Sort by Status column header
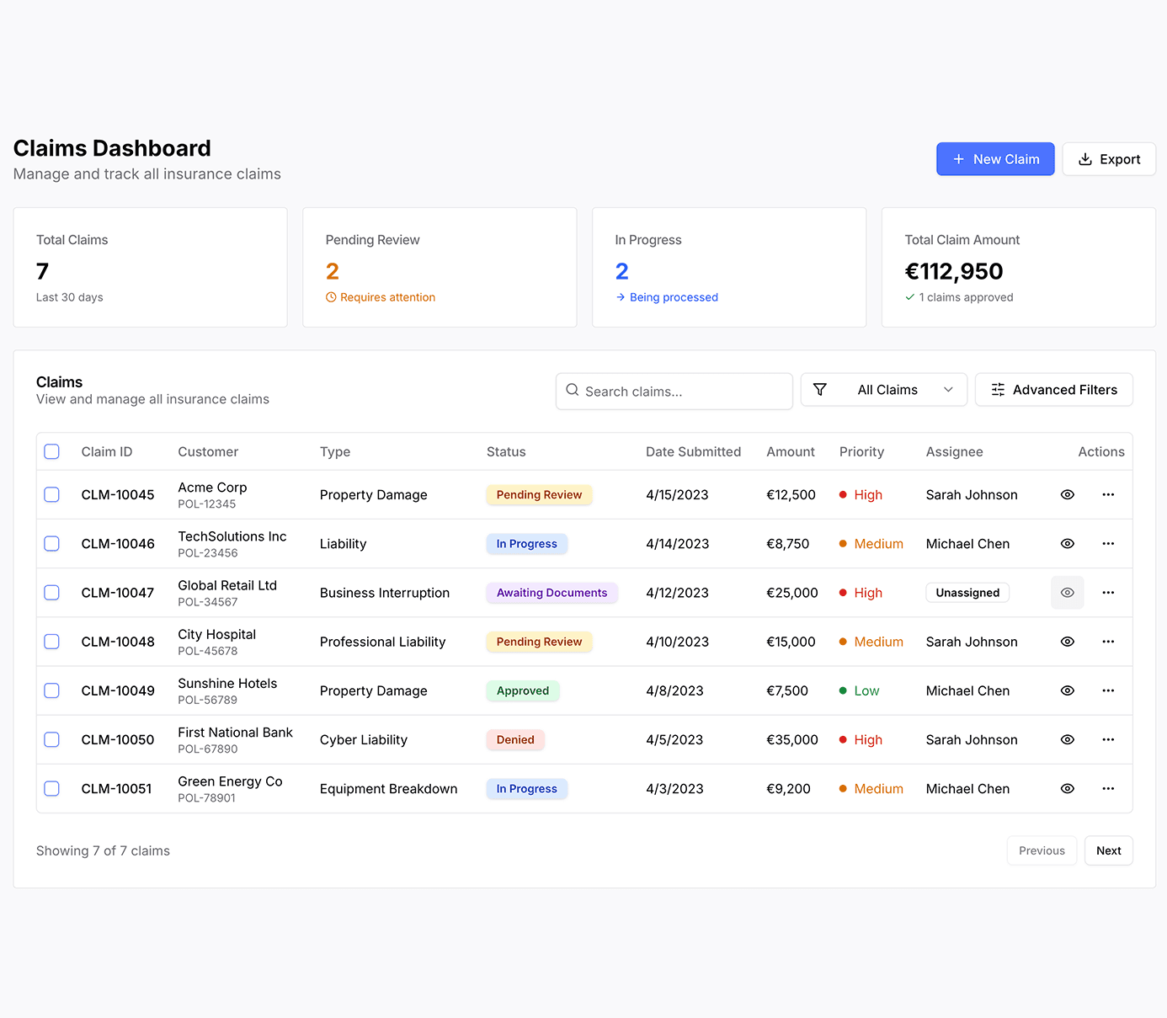 click(x=506, y=451)
